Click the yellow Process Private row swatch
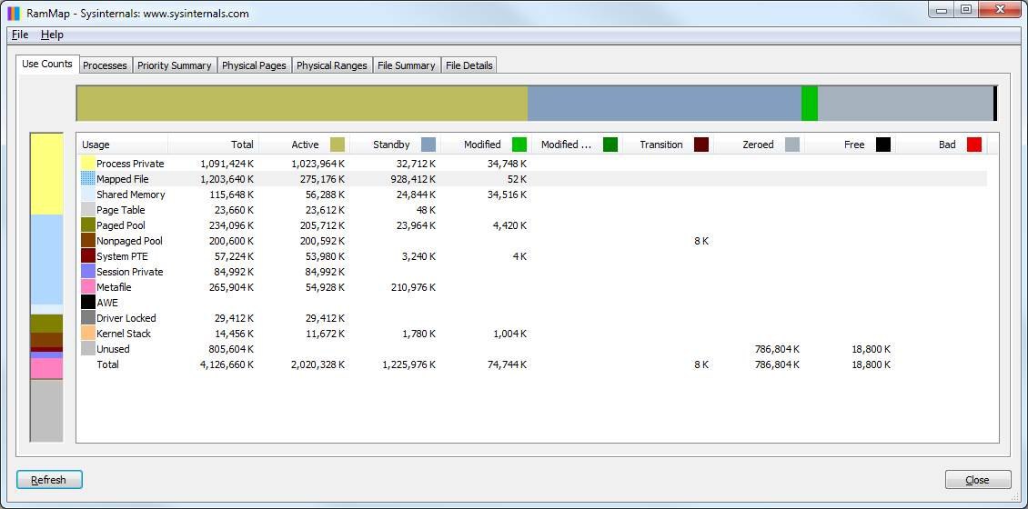This screenshot has height=509, width=1028. (x=88, y=164)
